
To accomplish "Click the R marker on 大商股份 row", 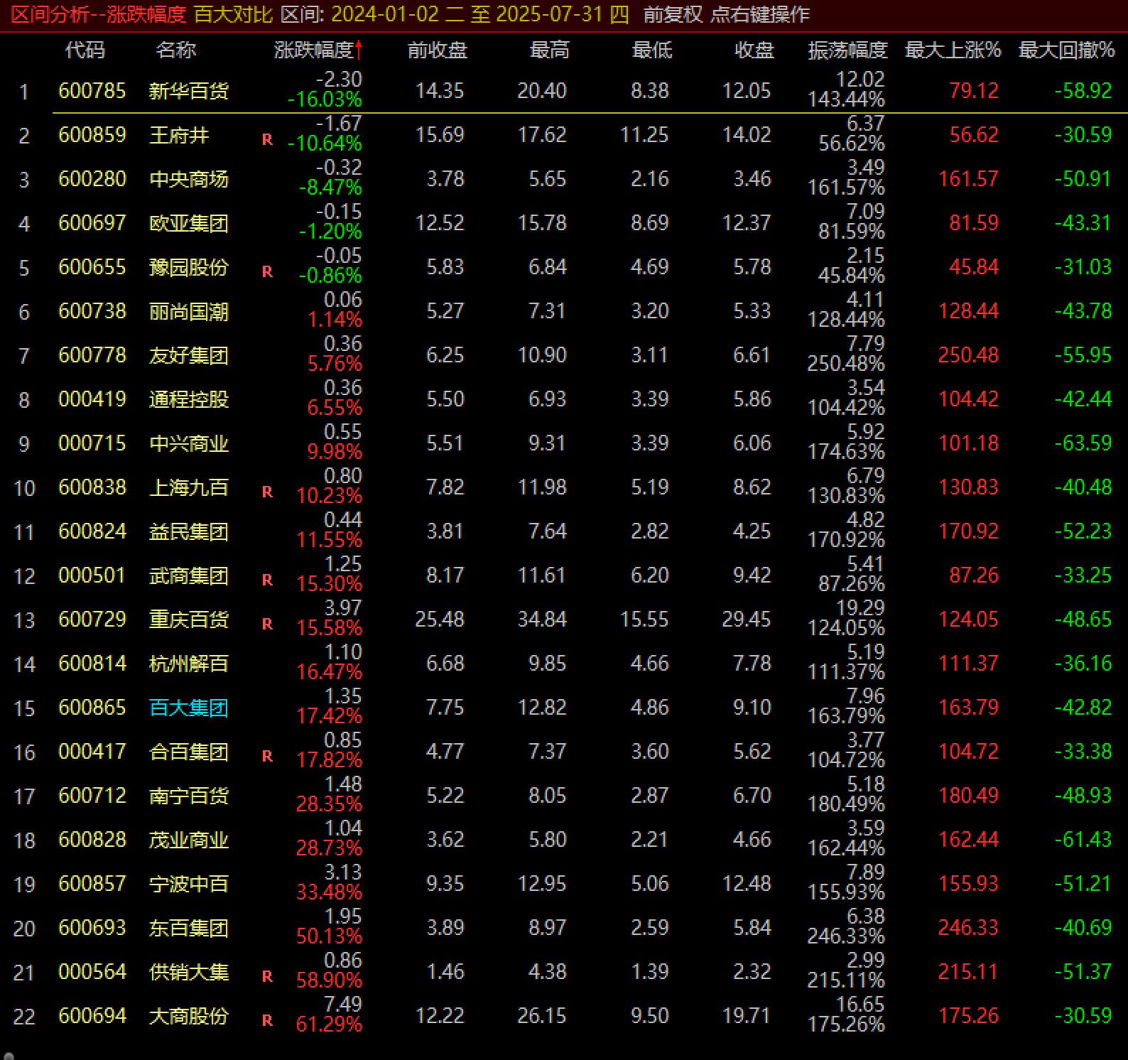I will [267, 1020].
